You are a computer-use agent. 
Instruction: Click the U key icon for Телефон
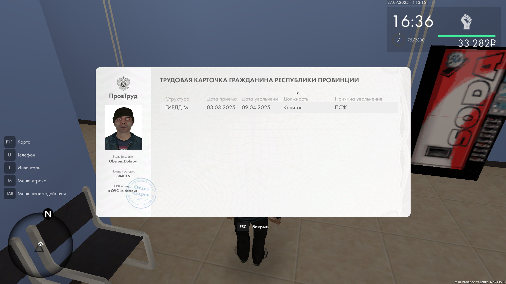9,155
